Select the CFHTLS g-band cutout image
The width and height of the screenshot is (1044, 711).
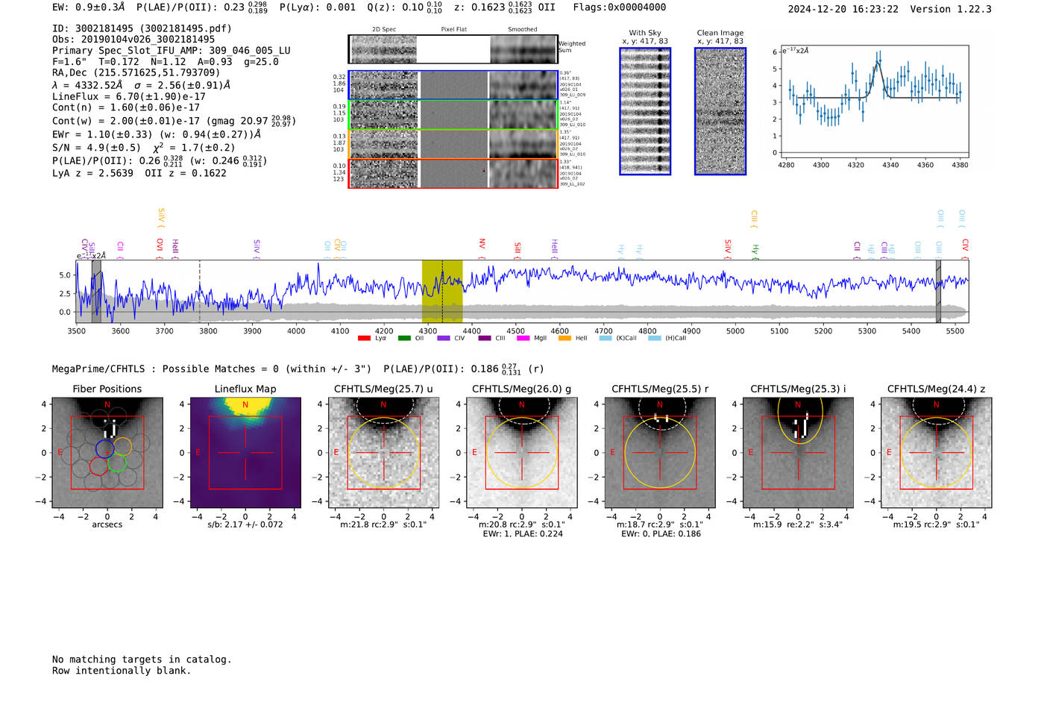[x=522, y=452]
